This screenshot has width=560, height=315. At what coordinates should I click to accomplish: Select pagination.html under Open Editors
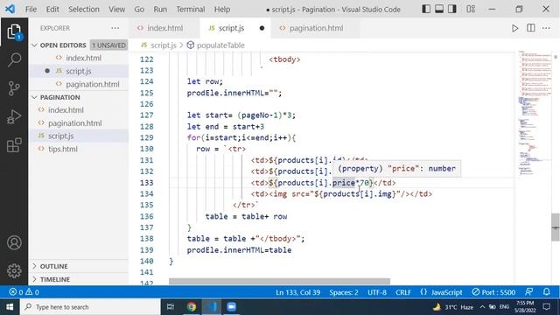(79, 84)
